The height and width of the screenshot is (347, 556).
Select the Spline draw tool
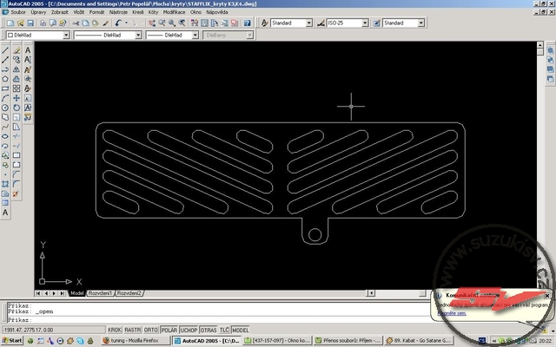5,127
